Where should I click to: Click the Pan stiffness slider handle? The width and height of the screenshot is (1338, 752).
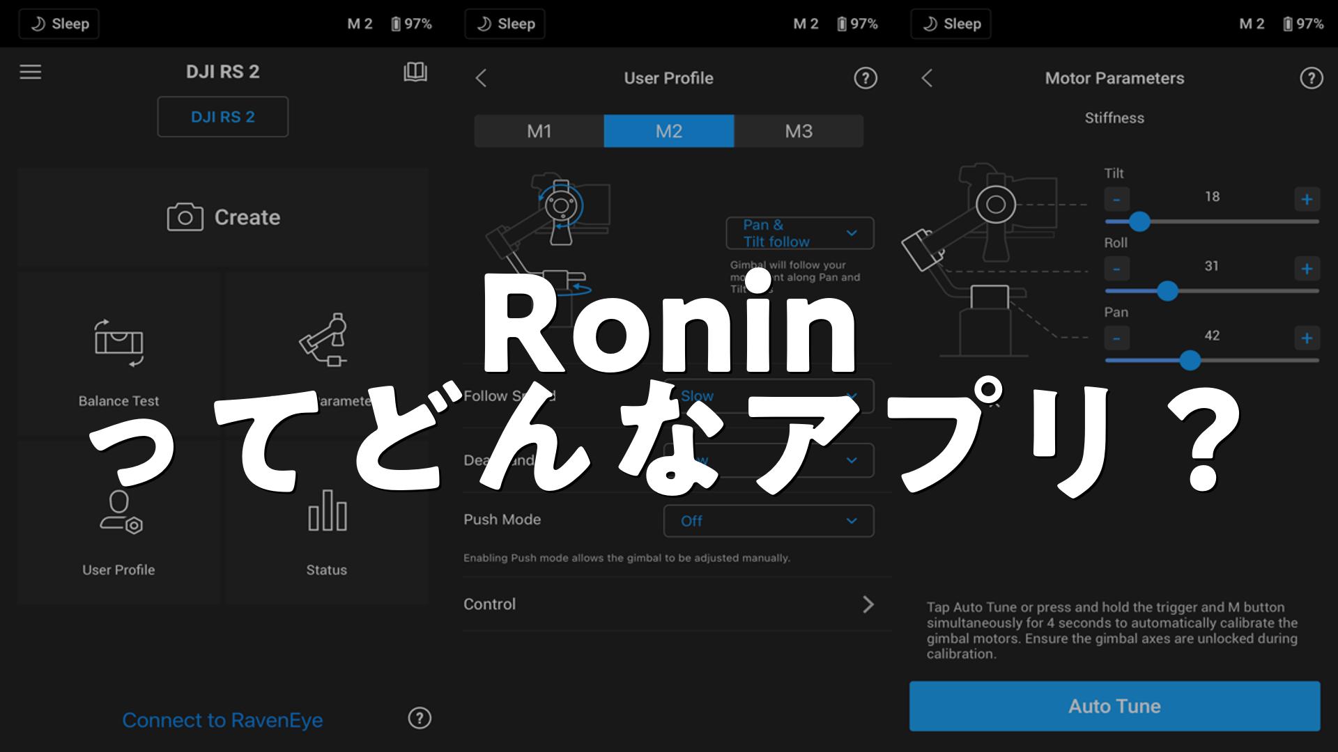click(1190, 360)
